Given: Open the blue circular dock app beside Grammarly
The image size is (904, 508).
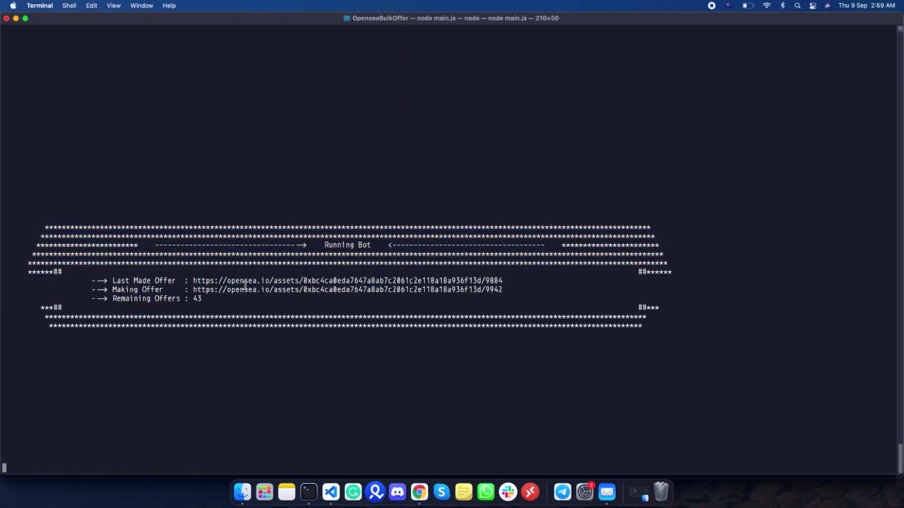Looking at the screenshot, I should [375, 492].
